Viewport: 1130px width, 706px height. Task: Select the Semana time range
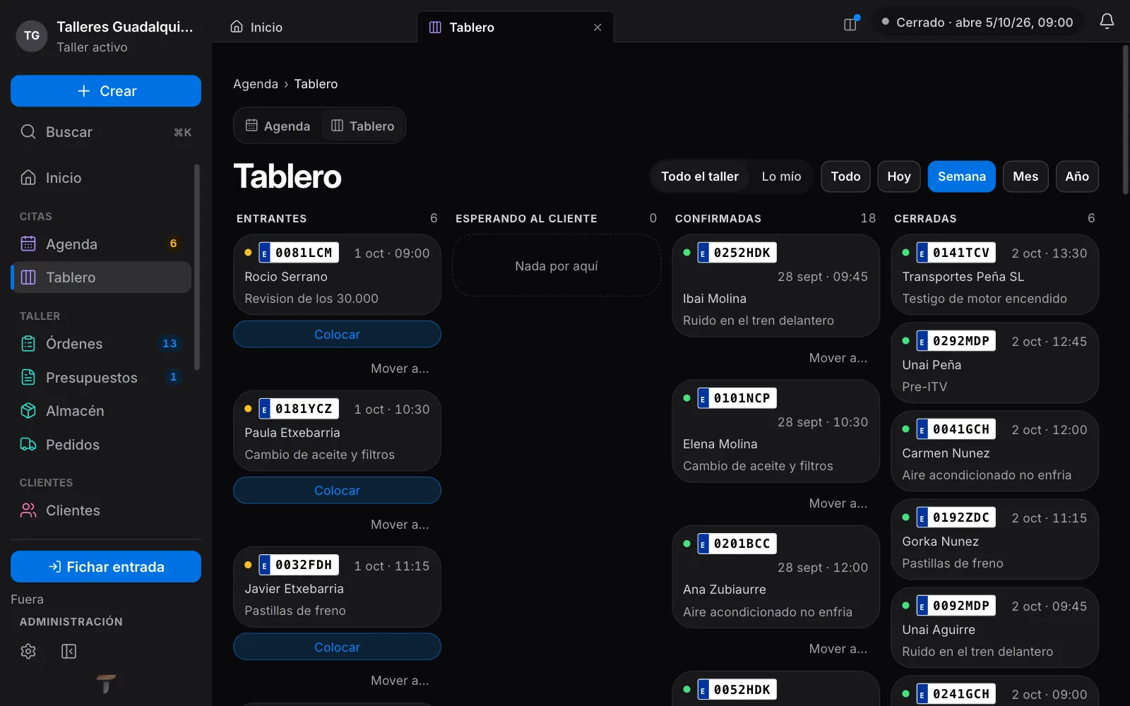962,176
